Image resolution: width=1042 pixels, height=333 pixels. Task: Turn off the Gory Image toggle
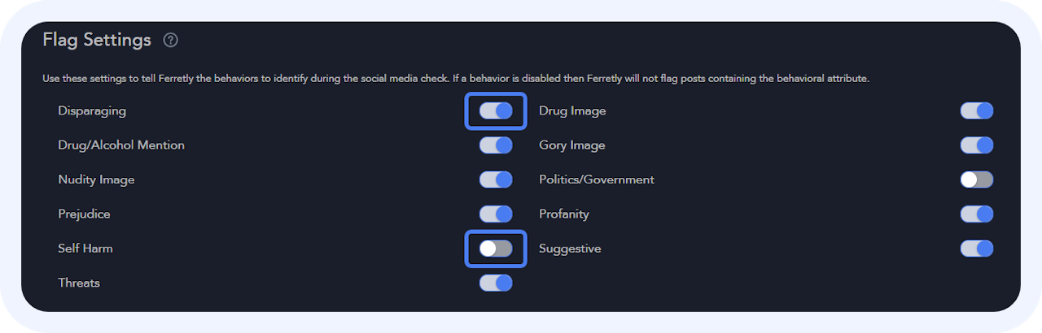coord(977,145)
